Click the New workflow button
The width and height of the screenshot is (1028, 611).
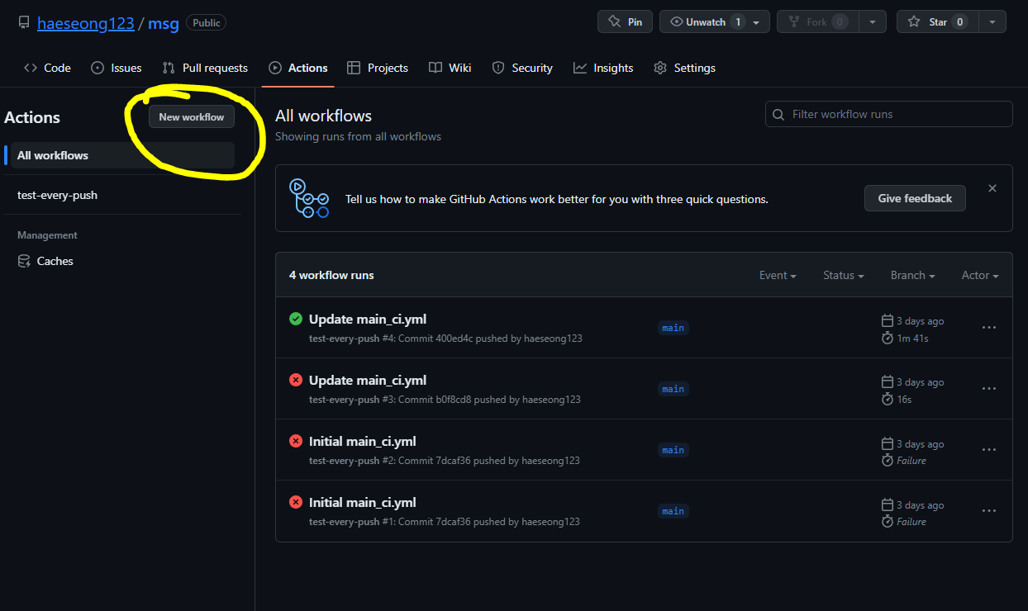[192, 116]
